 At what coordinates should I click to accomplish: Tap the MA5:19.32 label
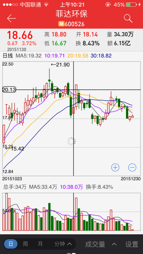(x=29, y=56)
